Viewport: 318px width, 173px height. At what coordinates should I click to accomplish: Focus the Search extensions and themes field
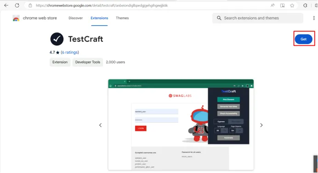pos(258,18)
